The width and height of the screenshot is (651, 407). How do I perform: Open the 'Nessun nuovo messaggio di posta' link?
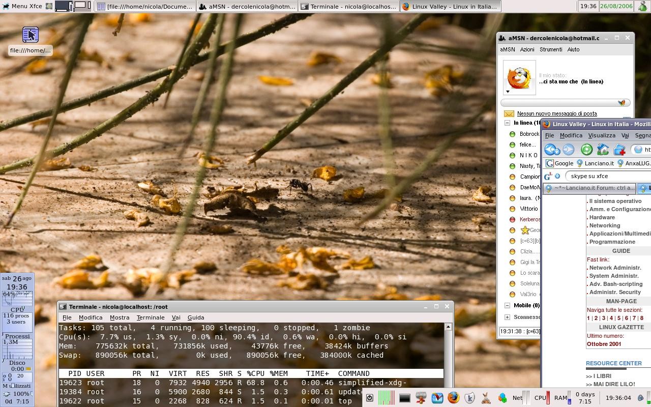coord(557,113)
